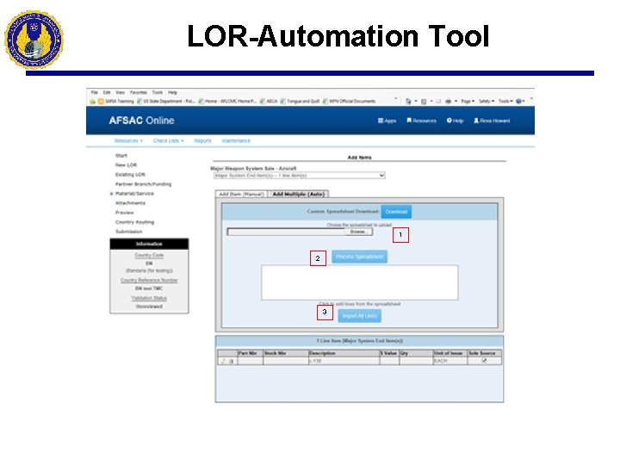Open the SAFIA Teaming bookmark

point(116,102)
